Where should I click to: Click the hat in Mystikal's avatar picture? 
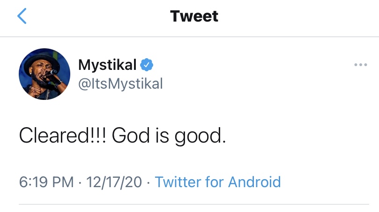pyautogui.click(x=41, y=60)
